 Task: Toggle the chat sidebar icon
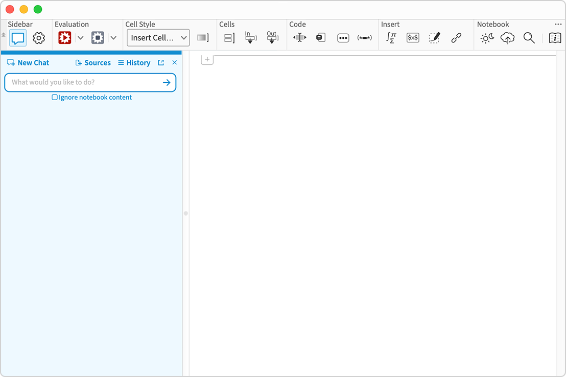(18, 38)
